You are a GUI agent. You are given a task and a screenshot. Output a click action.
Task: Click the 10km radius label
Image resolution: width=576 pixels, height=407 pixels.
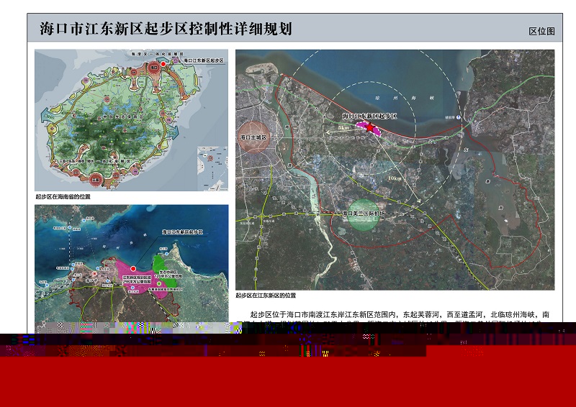394,178
